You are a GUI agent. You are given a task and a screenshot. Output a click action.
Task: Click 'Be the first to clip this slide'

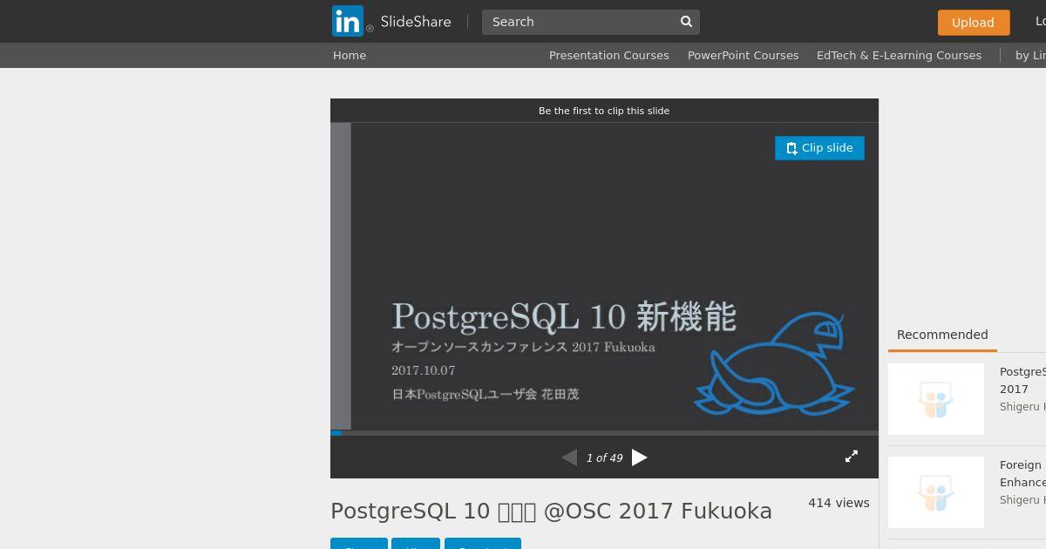[x=604, y=111]
